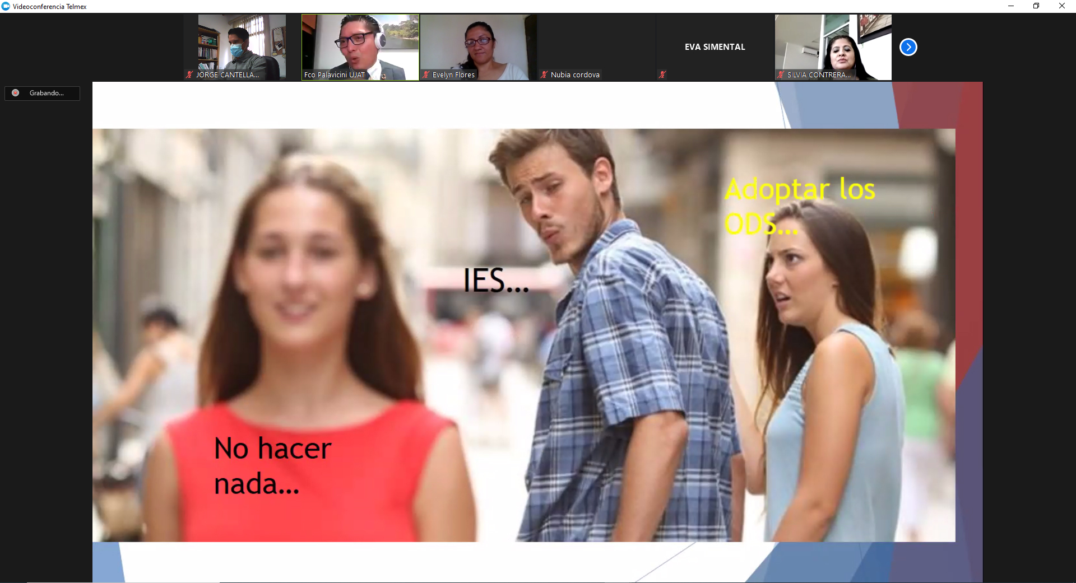
Task: Click the Grabando... recording label
Action: point(47,93)
